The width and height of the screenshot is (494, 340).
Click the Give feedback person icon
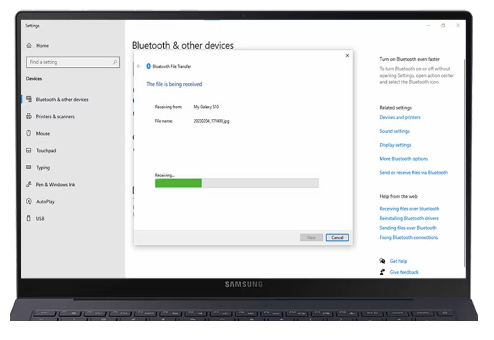(x=382, y=272)
